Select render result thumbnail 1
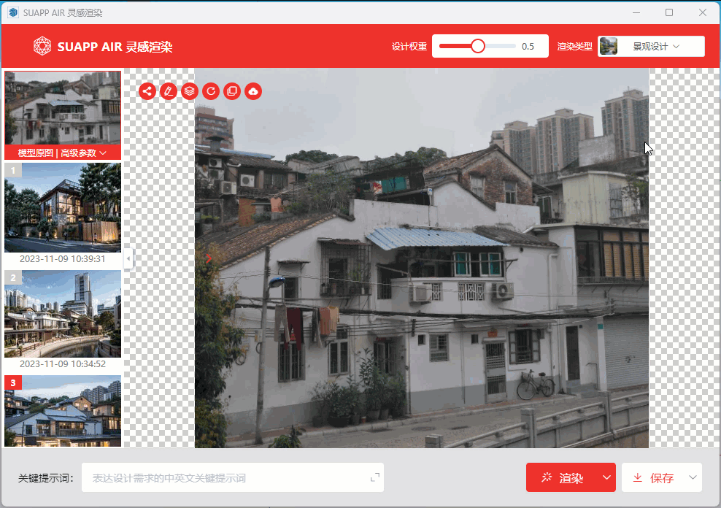Image resolution: width=721 pixels, height=508 pixels. (x=63, y=208)
